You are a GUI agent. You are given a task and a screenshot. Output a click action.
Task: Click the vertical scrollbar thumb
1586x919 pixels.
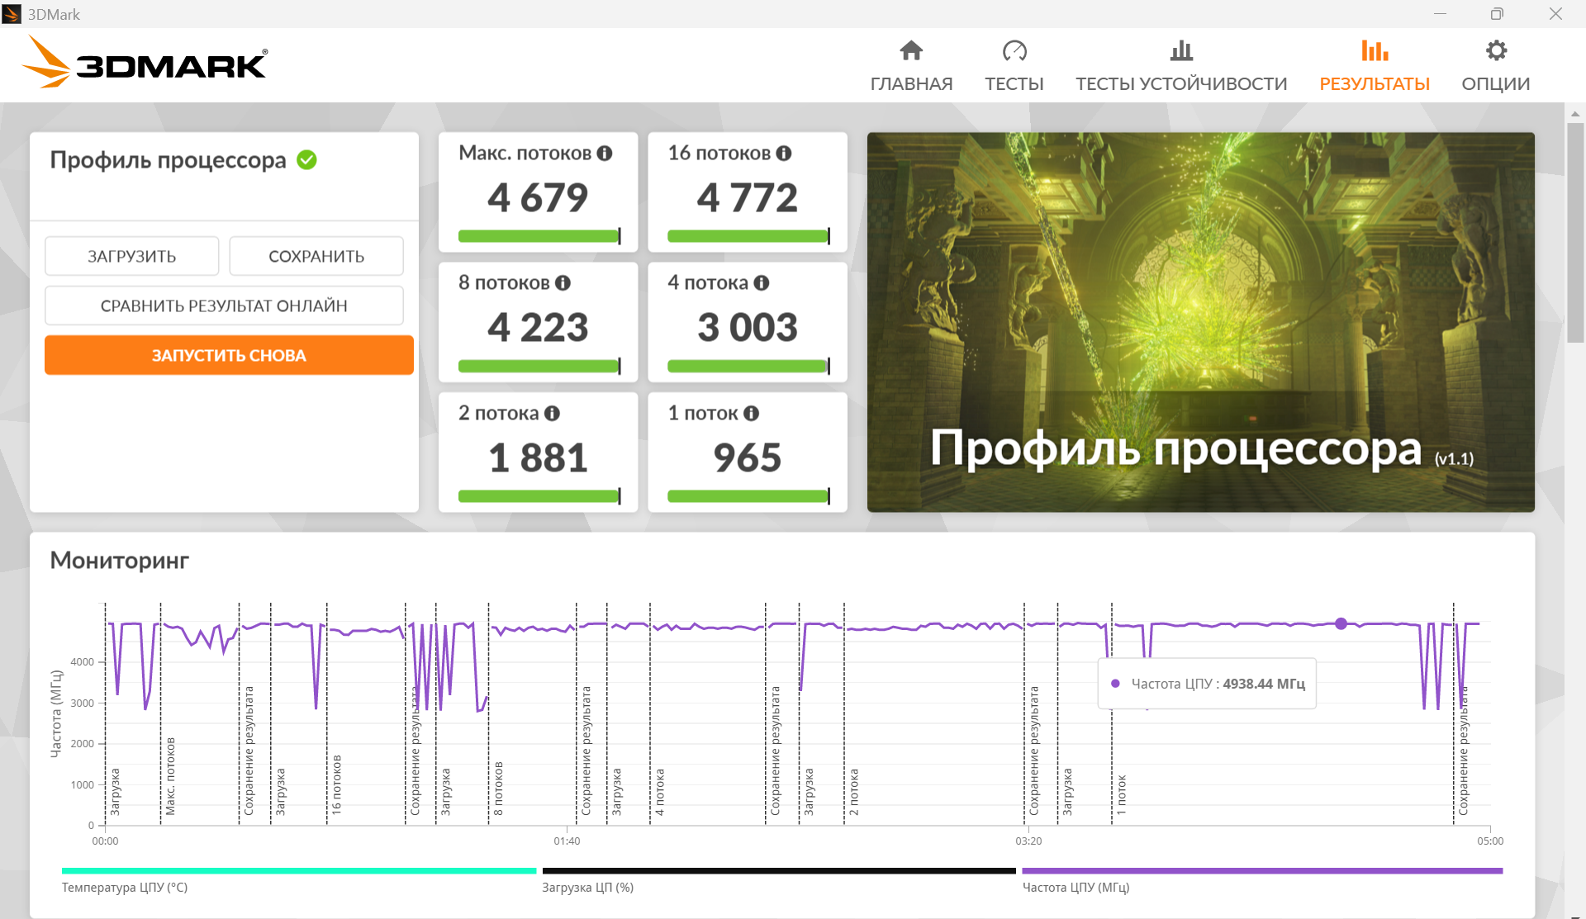pyautogui.click(x=1575, y=232)
